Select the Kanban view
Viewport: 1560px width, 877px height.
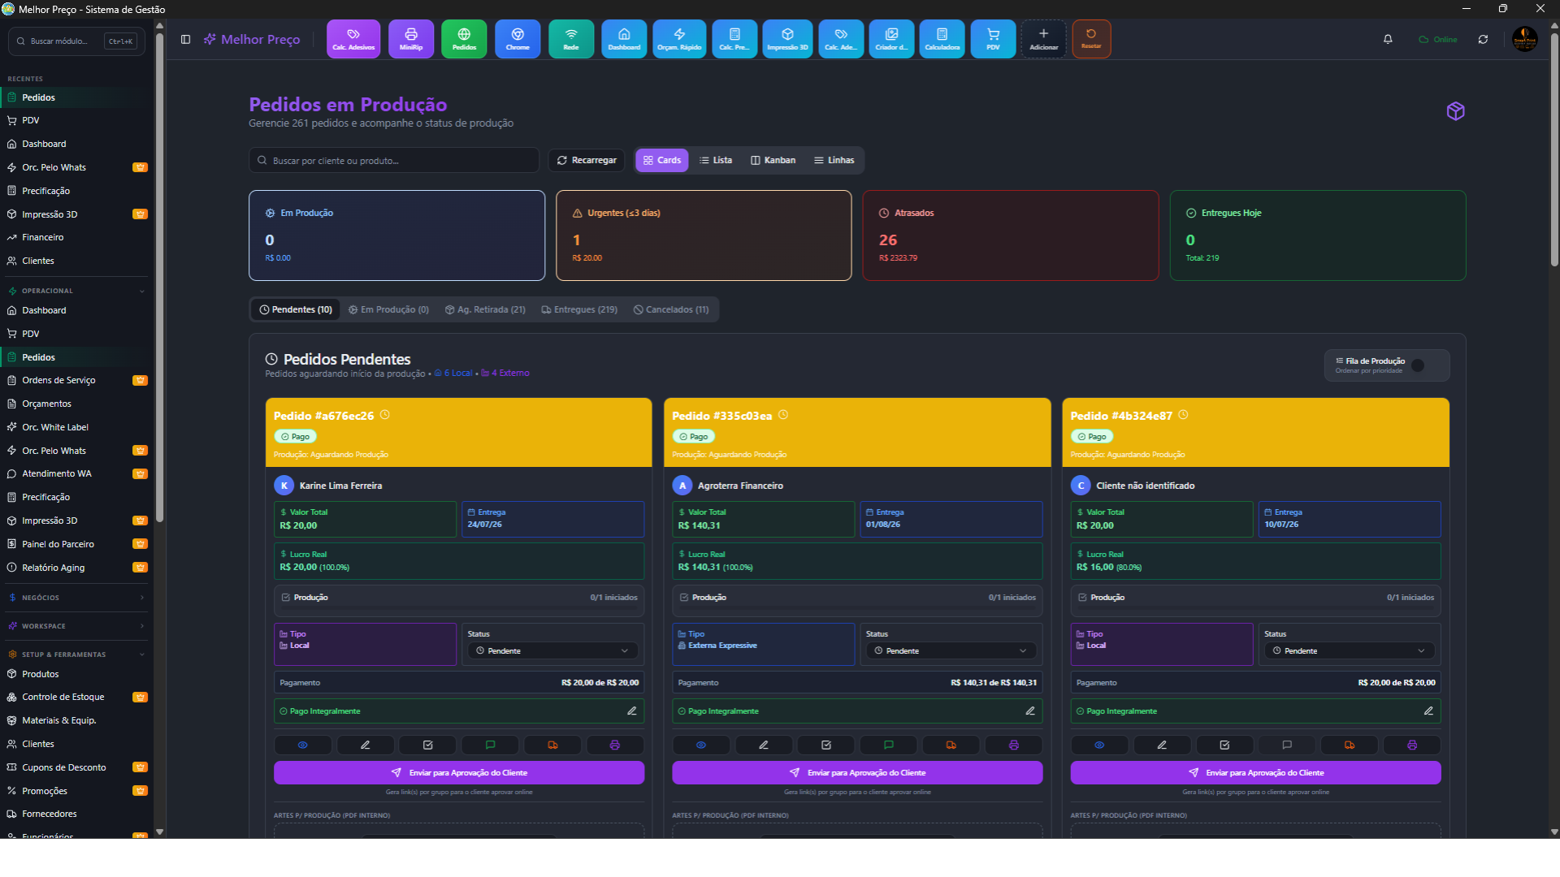pos(773,160)
